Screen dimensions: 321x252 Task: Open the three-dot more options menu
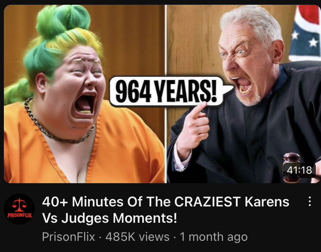pos(310,201)
